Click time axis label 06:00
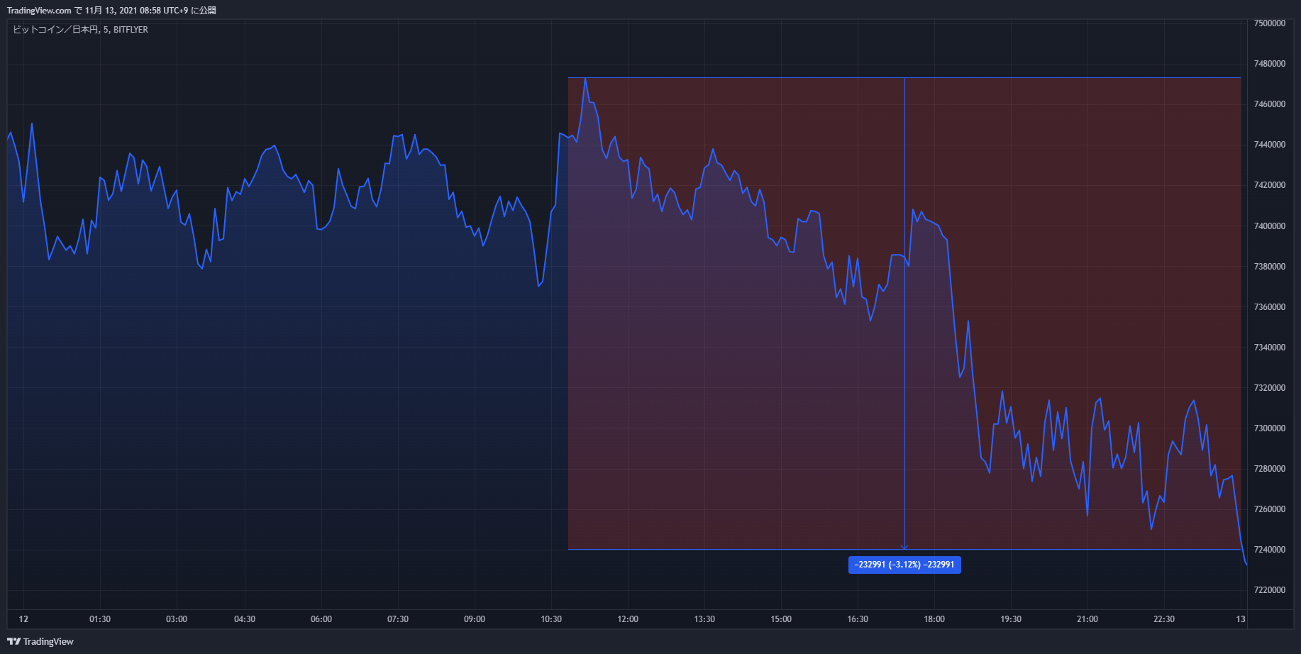 pos(321,619)
